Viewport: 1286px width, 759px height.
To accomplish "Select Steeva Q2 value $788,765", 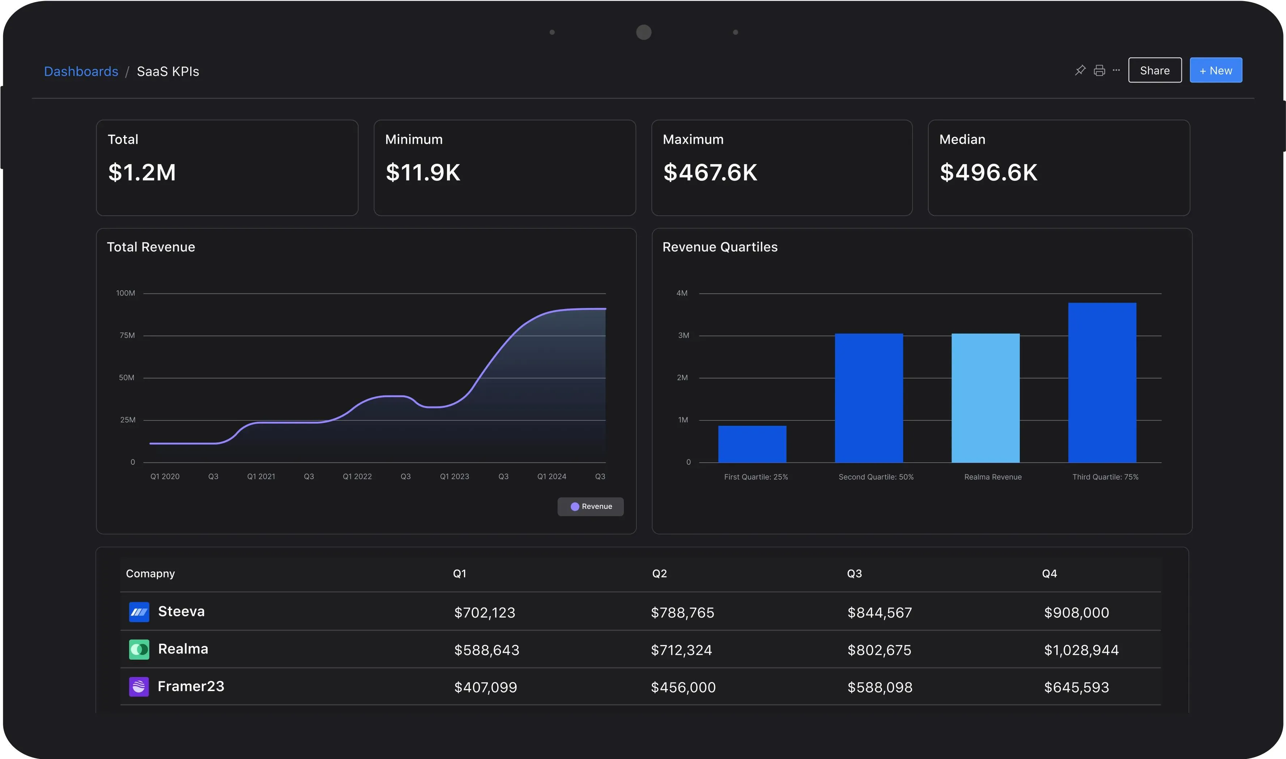I will [683, 613].
